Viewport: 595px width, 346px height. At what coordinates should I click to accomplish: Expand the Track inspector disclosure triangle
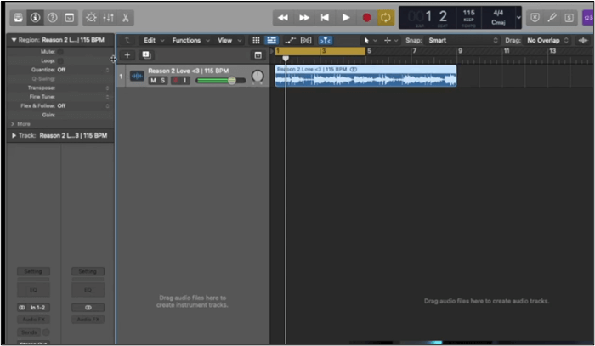point(14,135)
